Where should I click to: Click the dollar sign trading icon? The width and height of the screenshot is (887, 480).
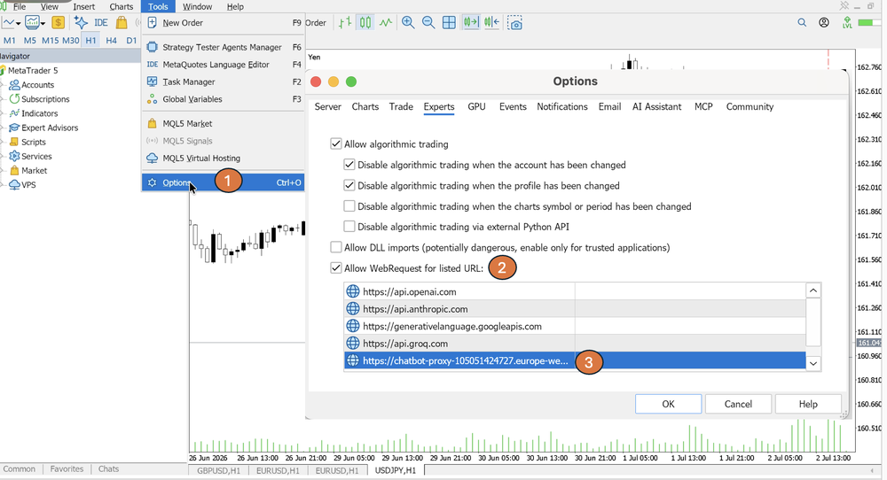[x=58, y=23]
